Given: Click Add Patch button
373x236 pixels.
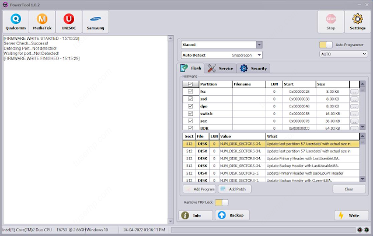Looking at the screenshot, I should point(235,189).
